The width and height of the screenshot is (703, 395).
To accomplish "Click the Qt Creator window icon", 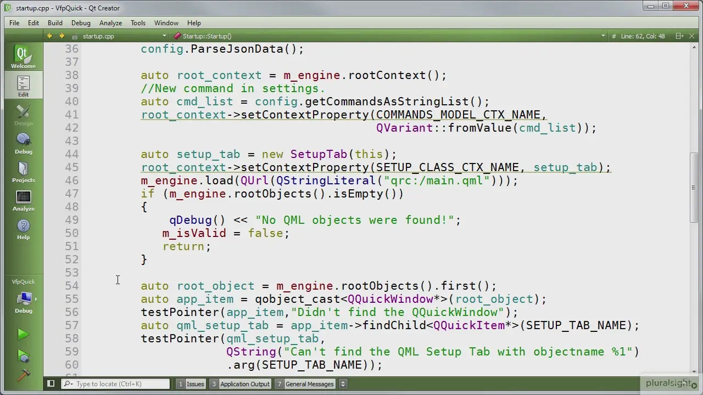I will coord(7,8).
